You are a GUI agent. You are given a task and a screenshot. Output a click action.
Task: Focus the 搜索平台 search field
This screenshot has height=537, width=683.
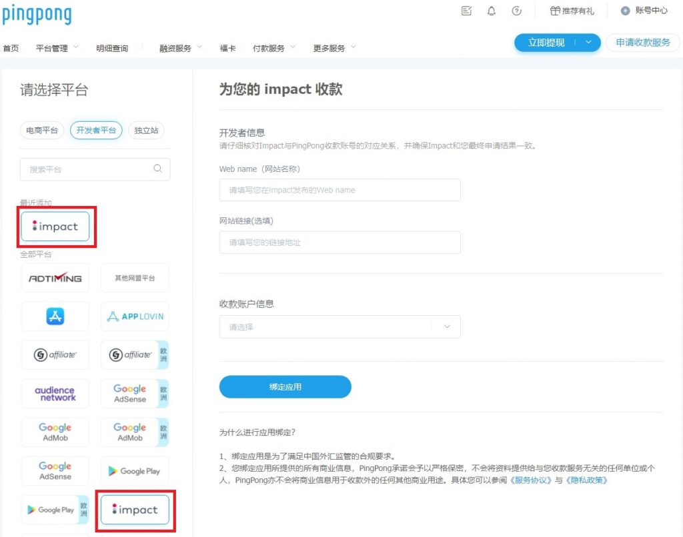point(95,169)
